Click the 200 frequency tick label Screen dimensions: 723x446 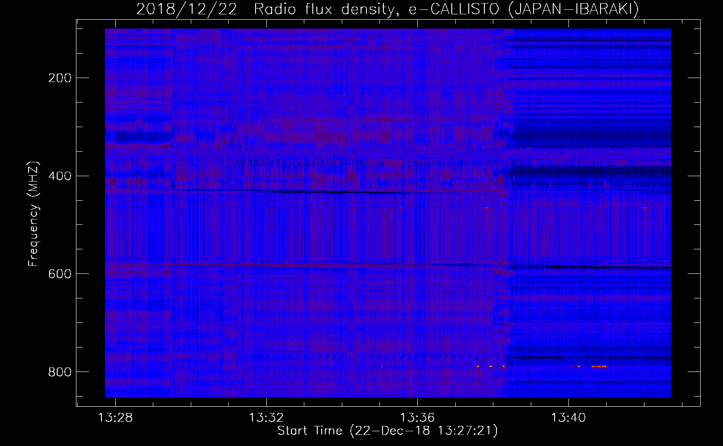(x=60, y=78)
